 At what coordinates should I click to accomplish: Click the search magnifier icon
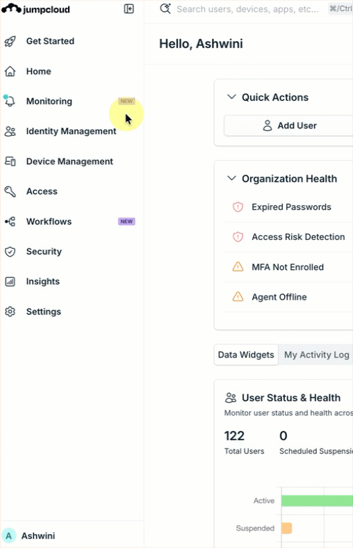tap(165, 9)
